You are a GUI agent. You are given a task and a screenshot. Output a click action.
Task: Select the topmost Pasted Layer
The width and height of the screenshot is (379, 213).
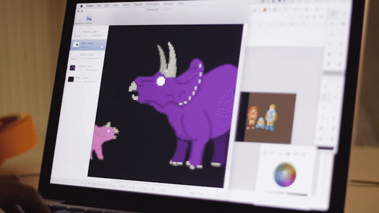pos(89,33)
